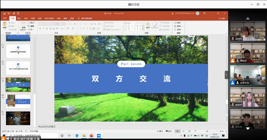This screenshot has height=140, width=267.
Task: Open the Edge browser from the taskbar
Action: (77, 136)
